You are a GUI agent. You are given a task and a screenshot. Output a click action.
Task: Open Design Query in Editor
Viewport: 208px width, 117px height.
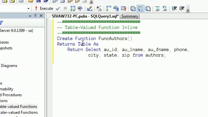[x=90, y=8]
